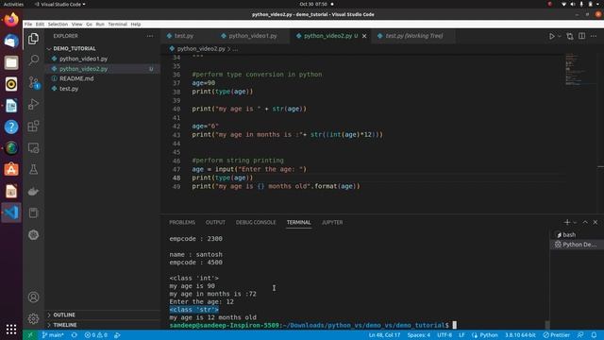Select the bash terminal session
Screen dimensions: 604x340
coord(577,234)
